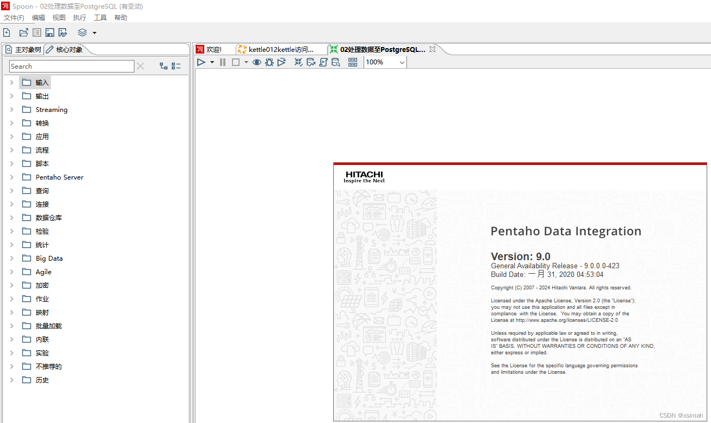Open a file with the open folder icon
The width and height of the screenshot is (711, 423).
(x=23, y=32)
